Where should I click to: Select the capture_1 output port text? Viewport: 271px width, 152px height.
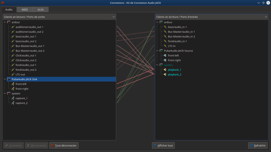(21, 98)
